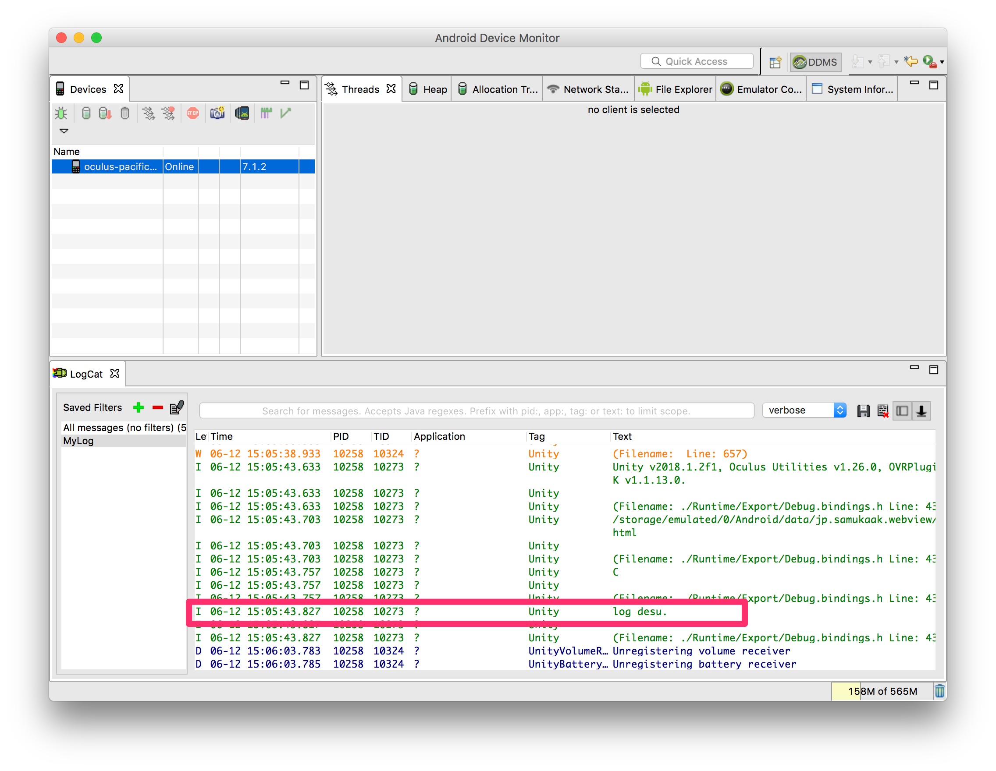Toggle scroll lock in LogCat
Viewport: 996px width, 771px height.
click(921, 411)
